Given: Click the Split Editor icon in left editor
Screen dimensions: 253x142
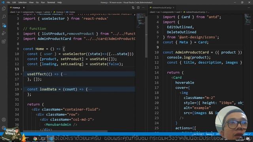Looking at the screenshot, I should point(138,7).
